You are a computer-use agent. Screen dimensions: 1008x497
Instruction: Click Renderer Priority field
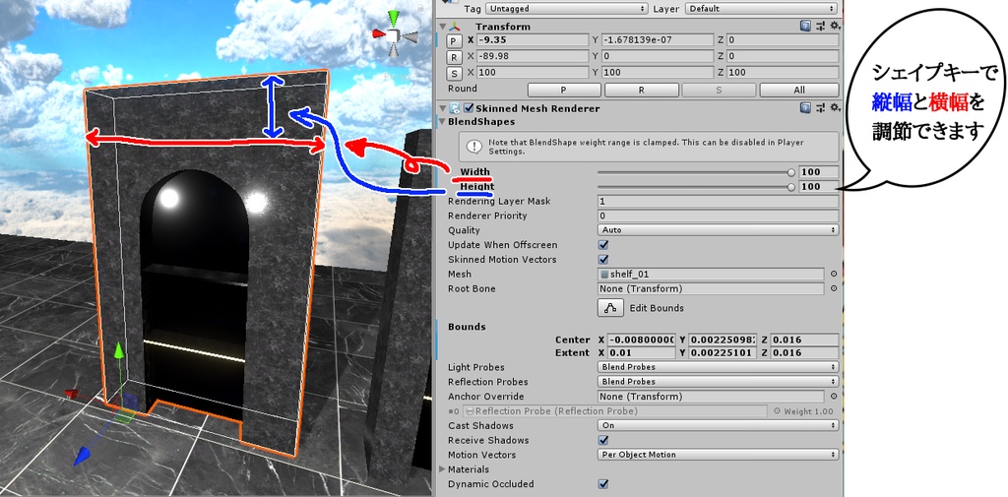point(718,217)
